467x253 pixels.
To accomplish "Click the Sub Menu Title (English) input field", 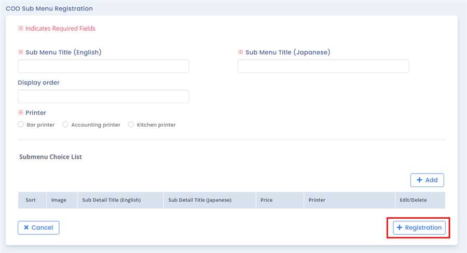I will click(103, 66).
